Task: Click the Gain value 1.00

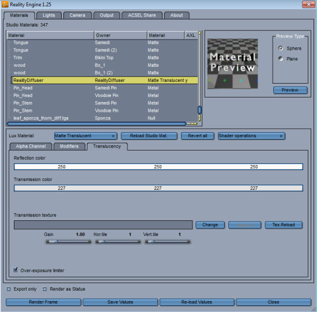Action: pyautogui.click(x=80, y=234)
